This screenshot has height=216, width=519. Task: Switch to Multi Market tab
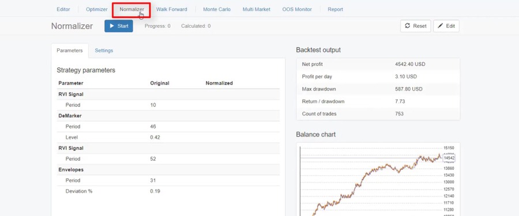pyautogui.click(x=256, y=9)
